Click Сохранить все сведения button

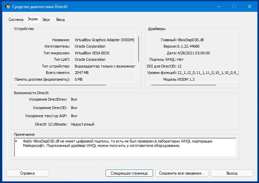pos(182,173)
